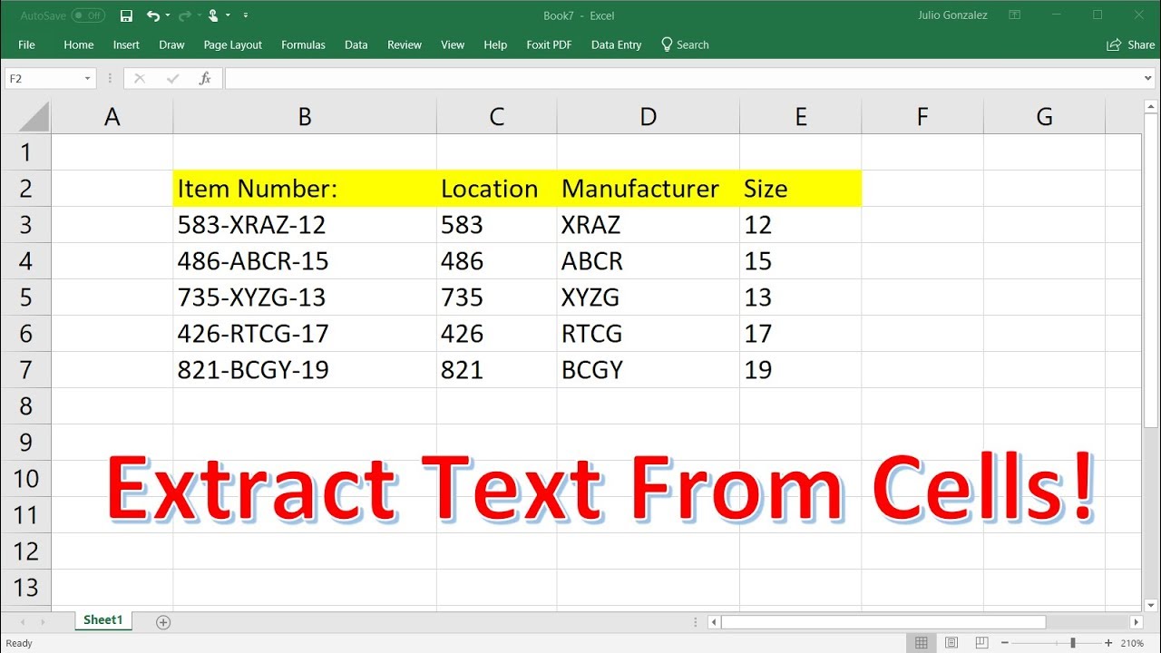Open the File menu
The height and width of the screenshot is (653, 1161).
[x=26, y=44]
